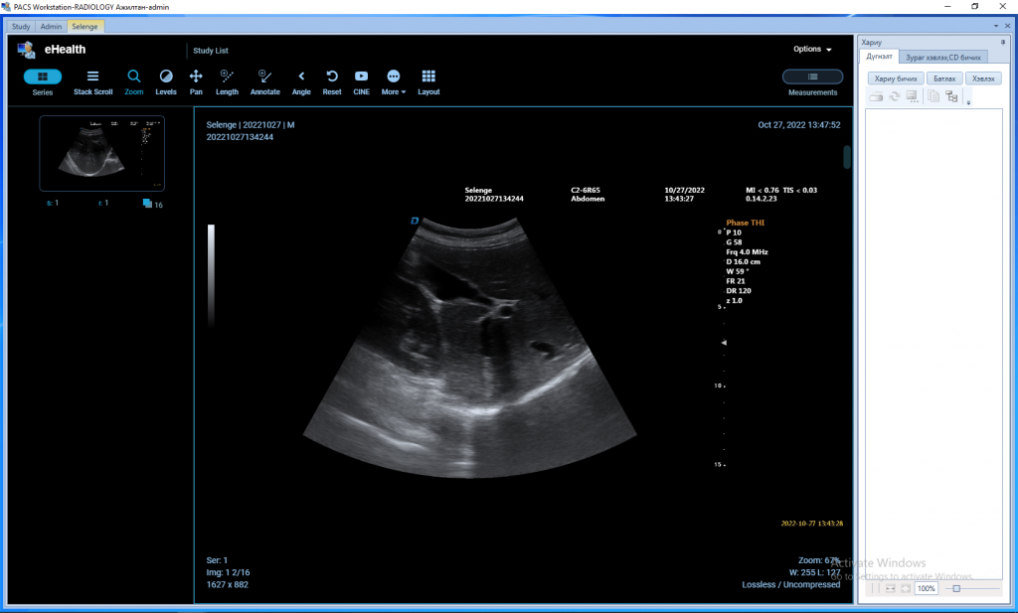Image resolution: width=1018 pixels, height=613 pixels.
Task: Reset the image view
Action: [332, 82]
